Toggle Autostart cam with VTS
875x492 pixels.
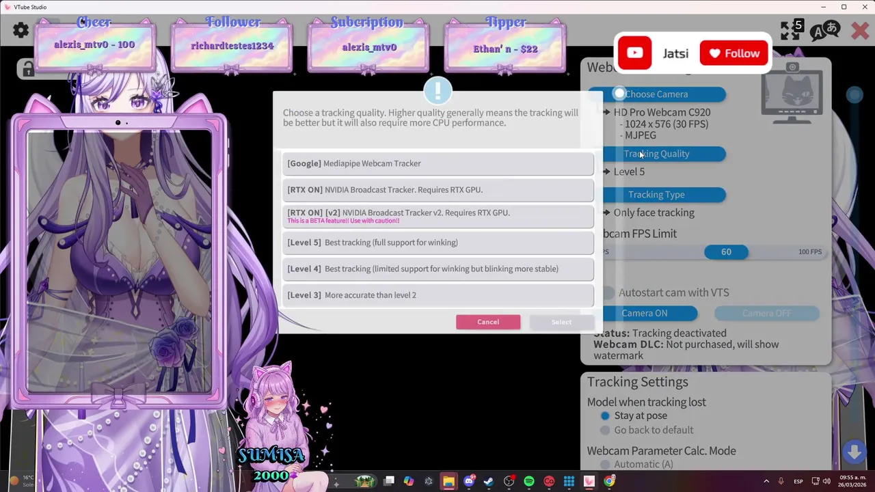608,292
